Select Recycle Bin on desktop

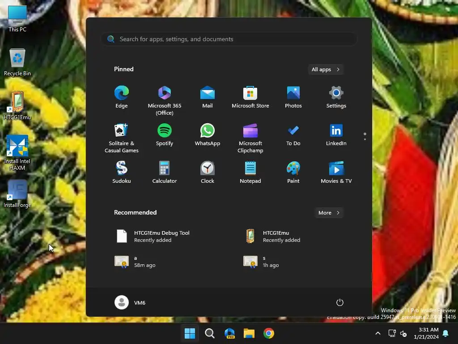(x=17, y=62)
